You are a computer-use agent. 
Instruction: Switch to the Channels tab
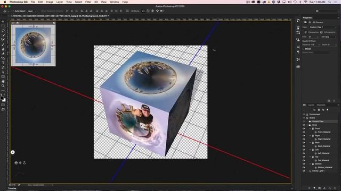coord(321,105)
